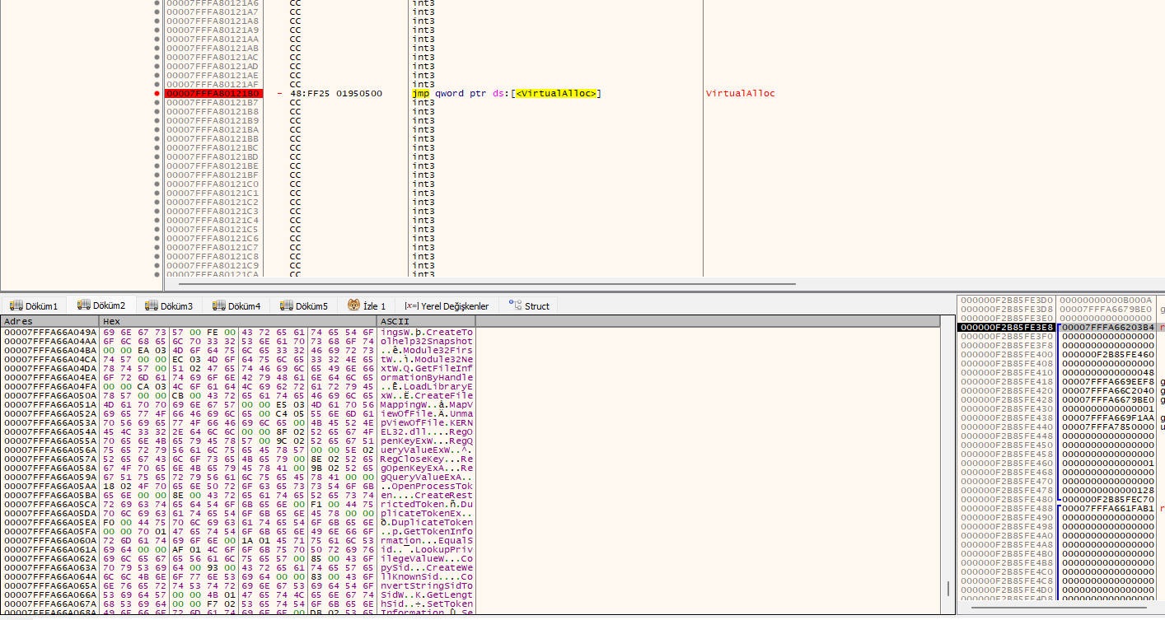Select highlighted stack address 000000F2B85FE3E8

pos(1006,328)
